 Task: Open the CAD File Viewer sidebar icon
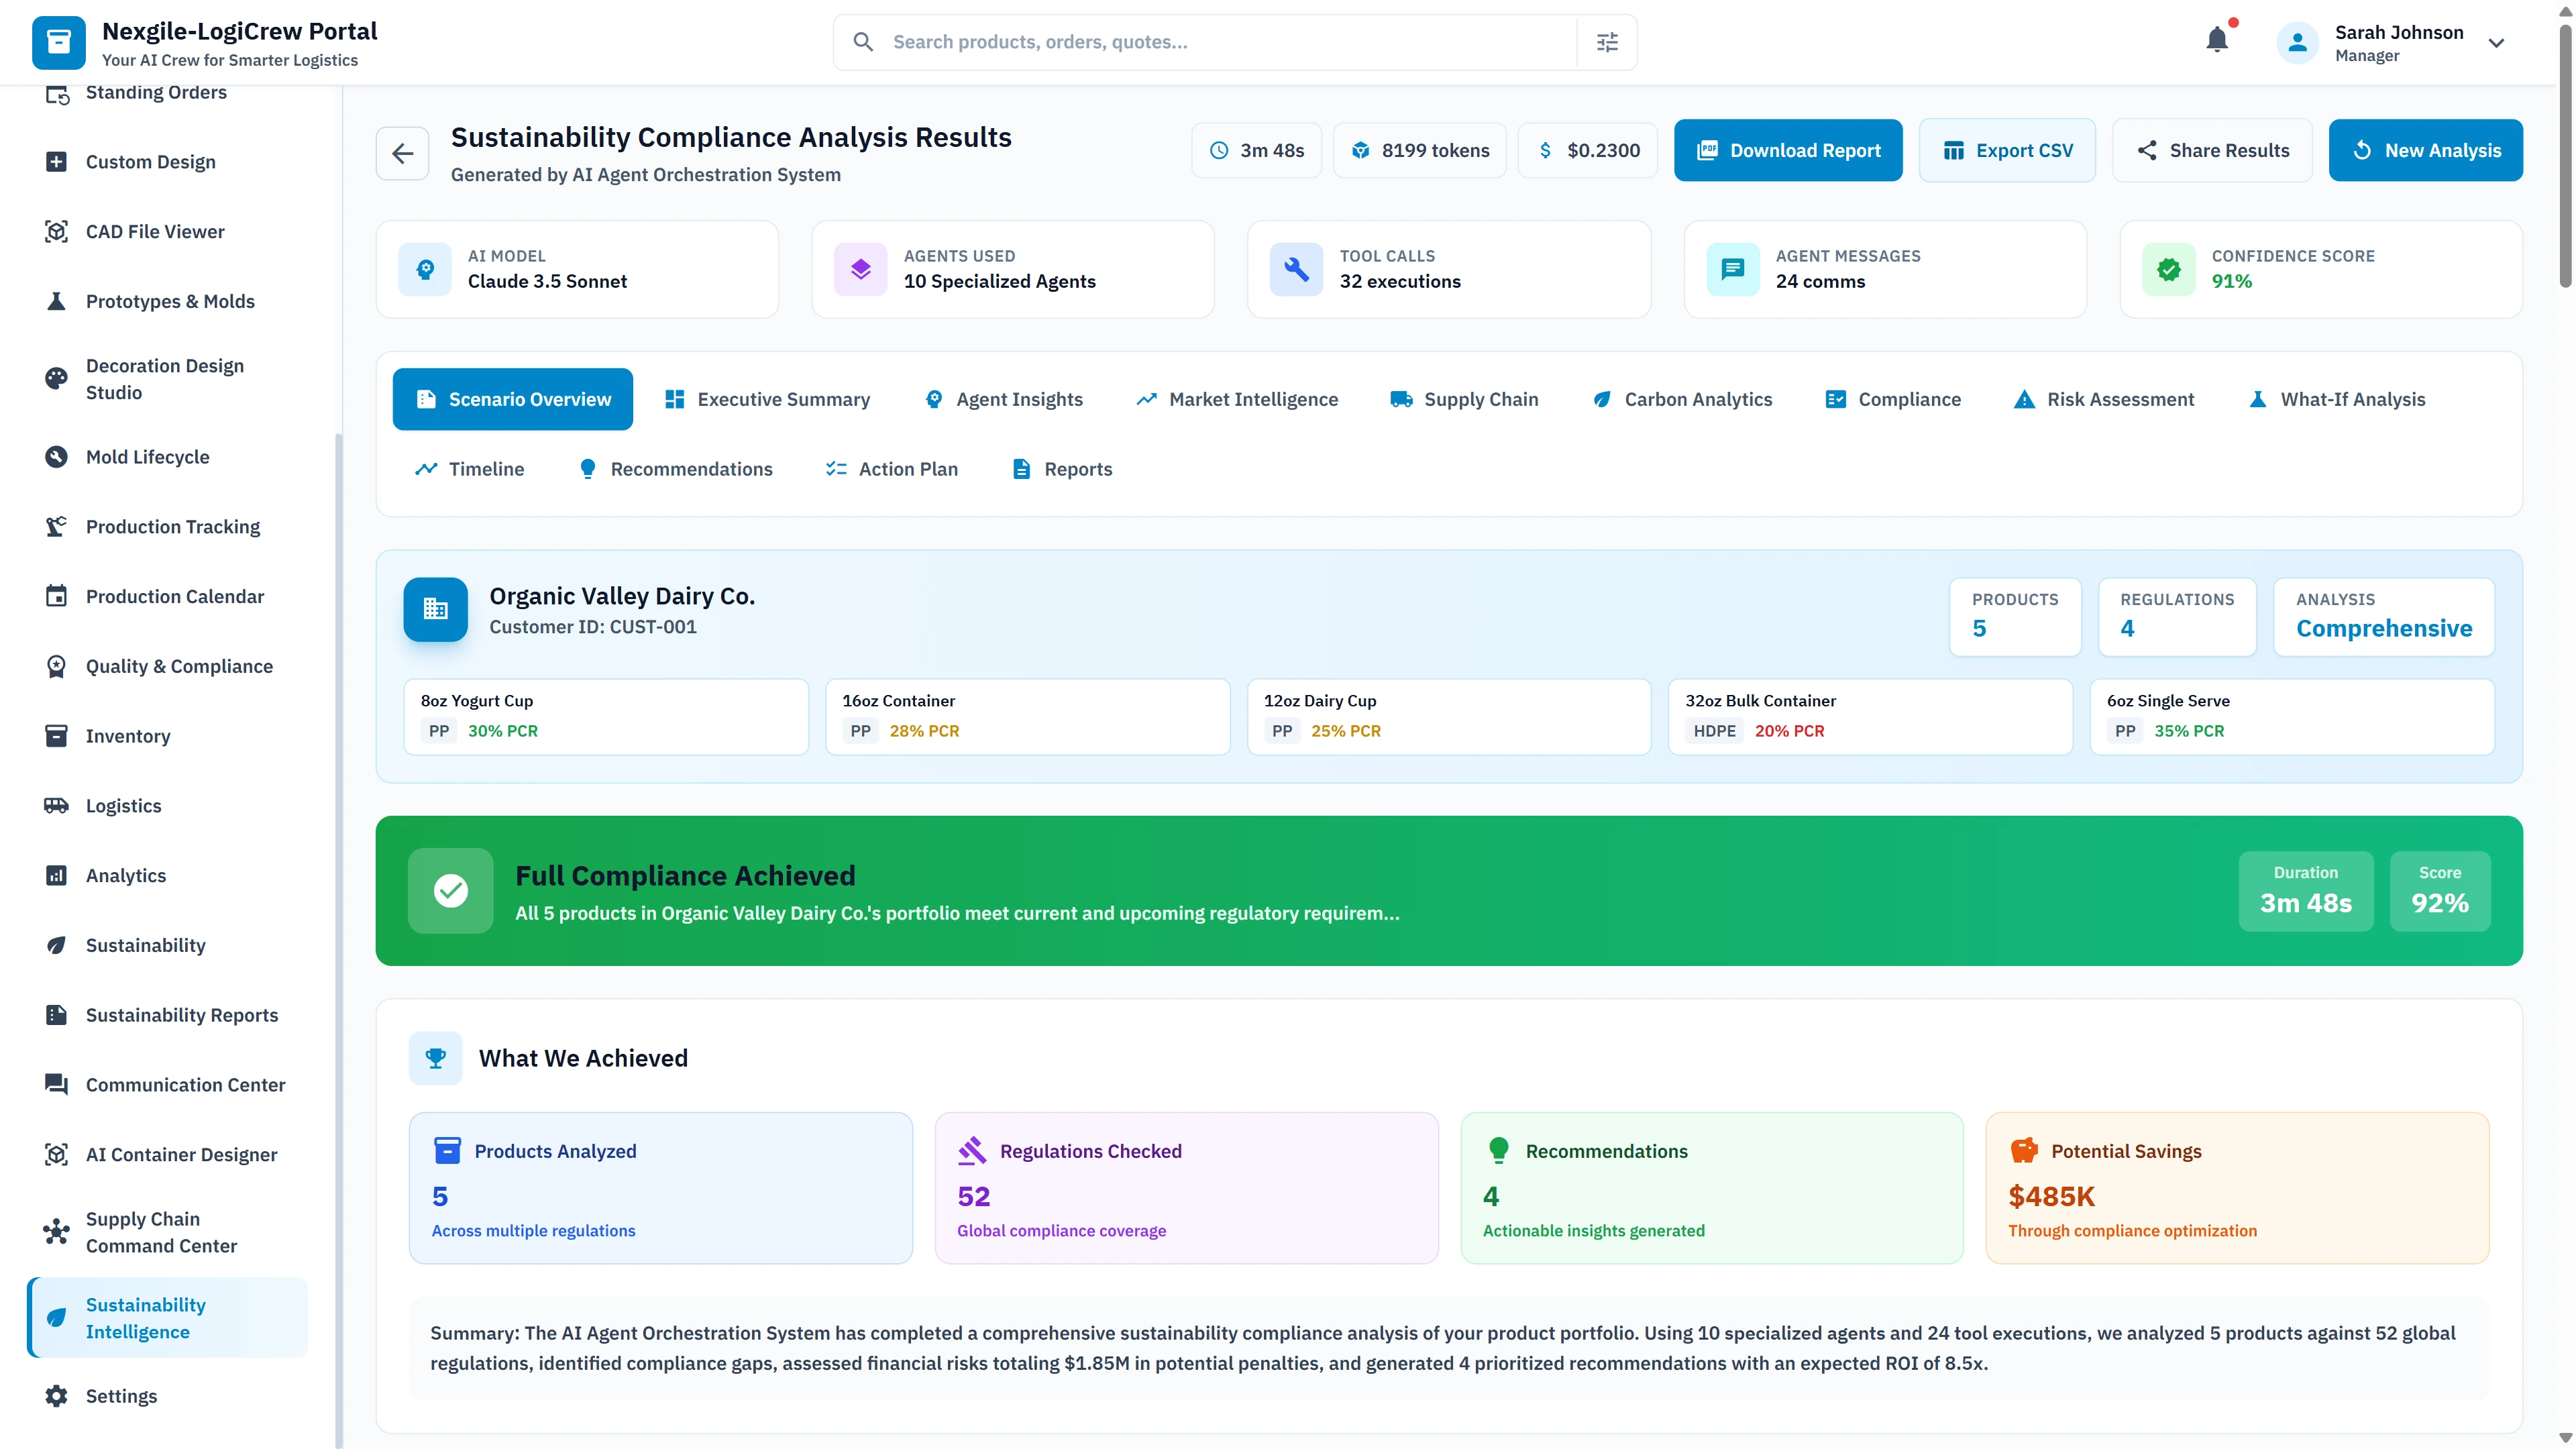click(57, 231)
